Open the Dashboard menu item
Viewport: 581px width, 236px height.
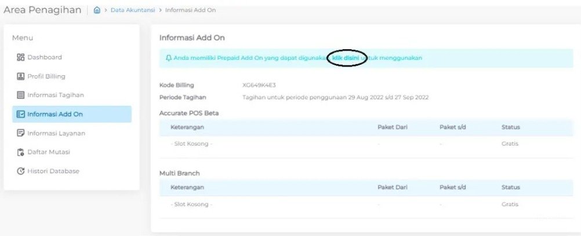[71, 57]
